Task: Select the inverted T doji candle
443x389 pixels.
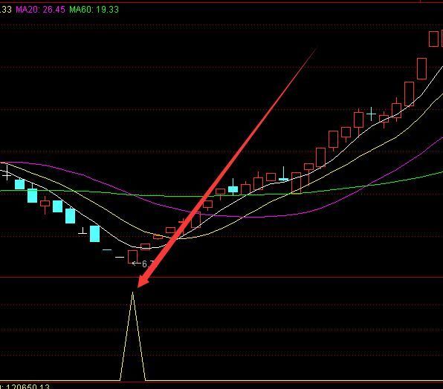Action: [83, 231]
